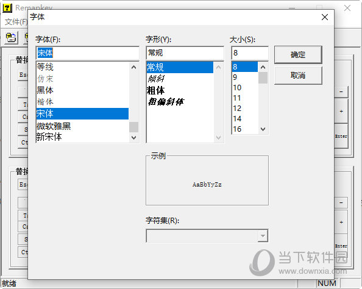Select size 9 in the size list
The width and height of the screenshot is (362, 289).
pos(245,77)
